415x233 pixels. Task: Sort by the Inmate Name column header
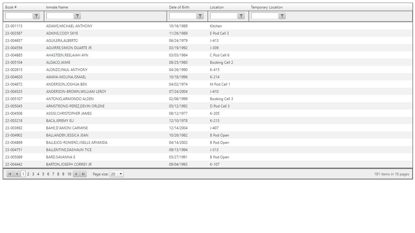tap(57, 7)
